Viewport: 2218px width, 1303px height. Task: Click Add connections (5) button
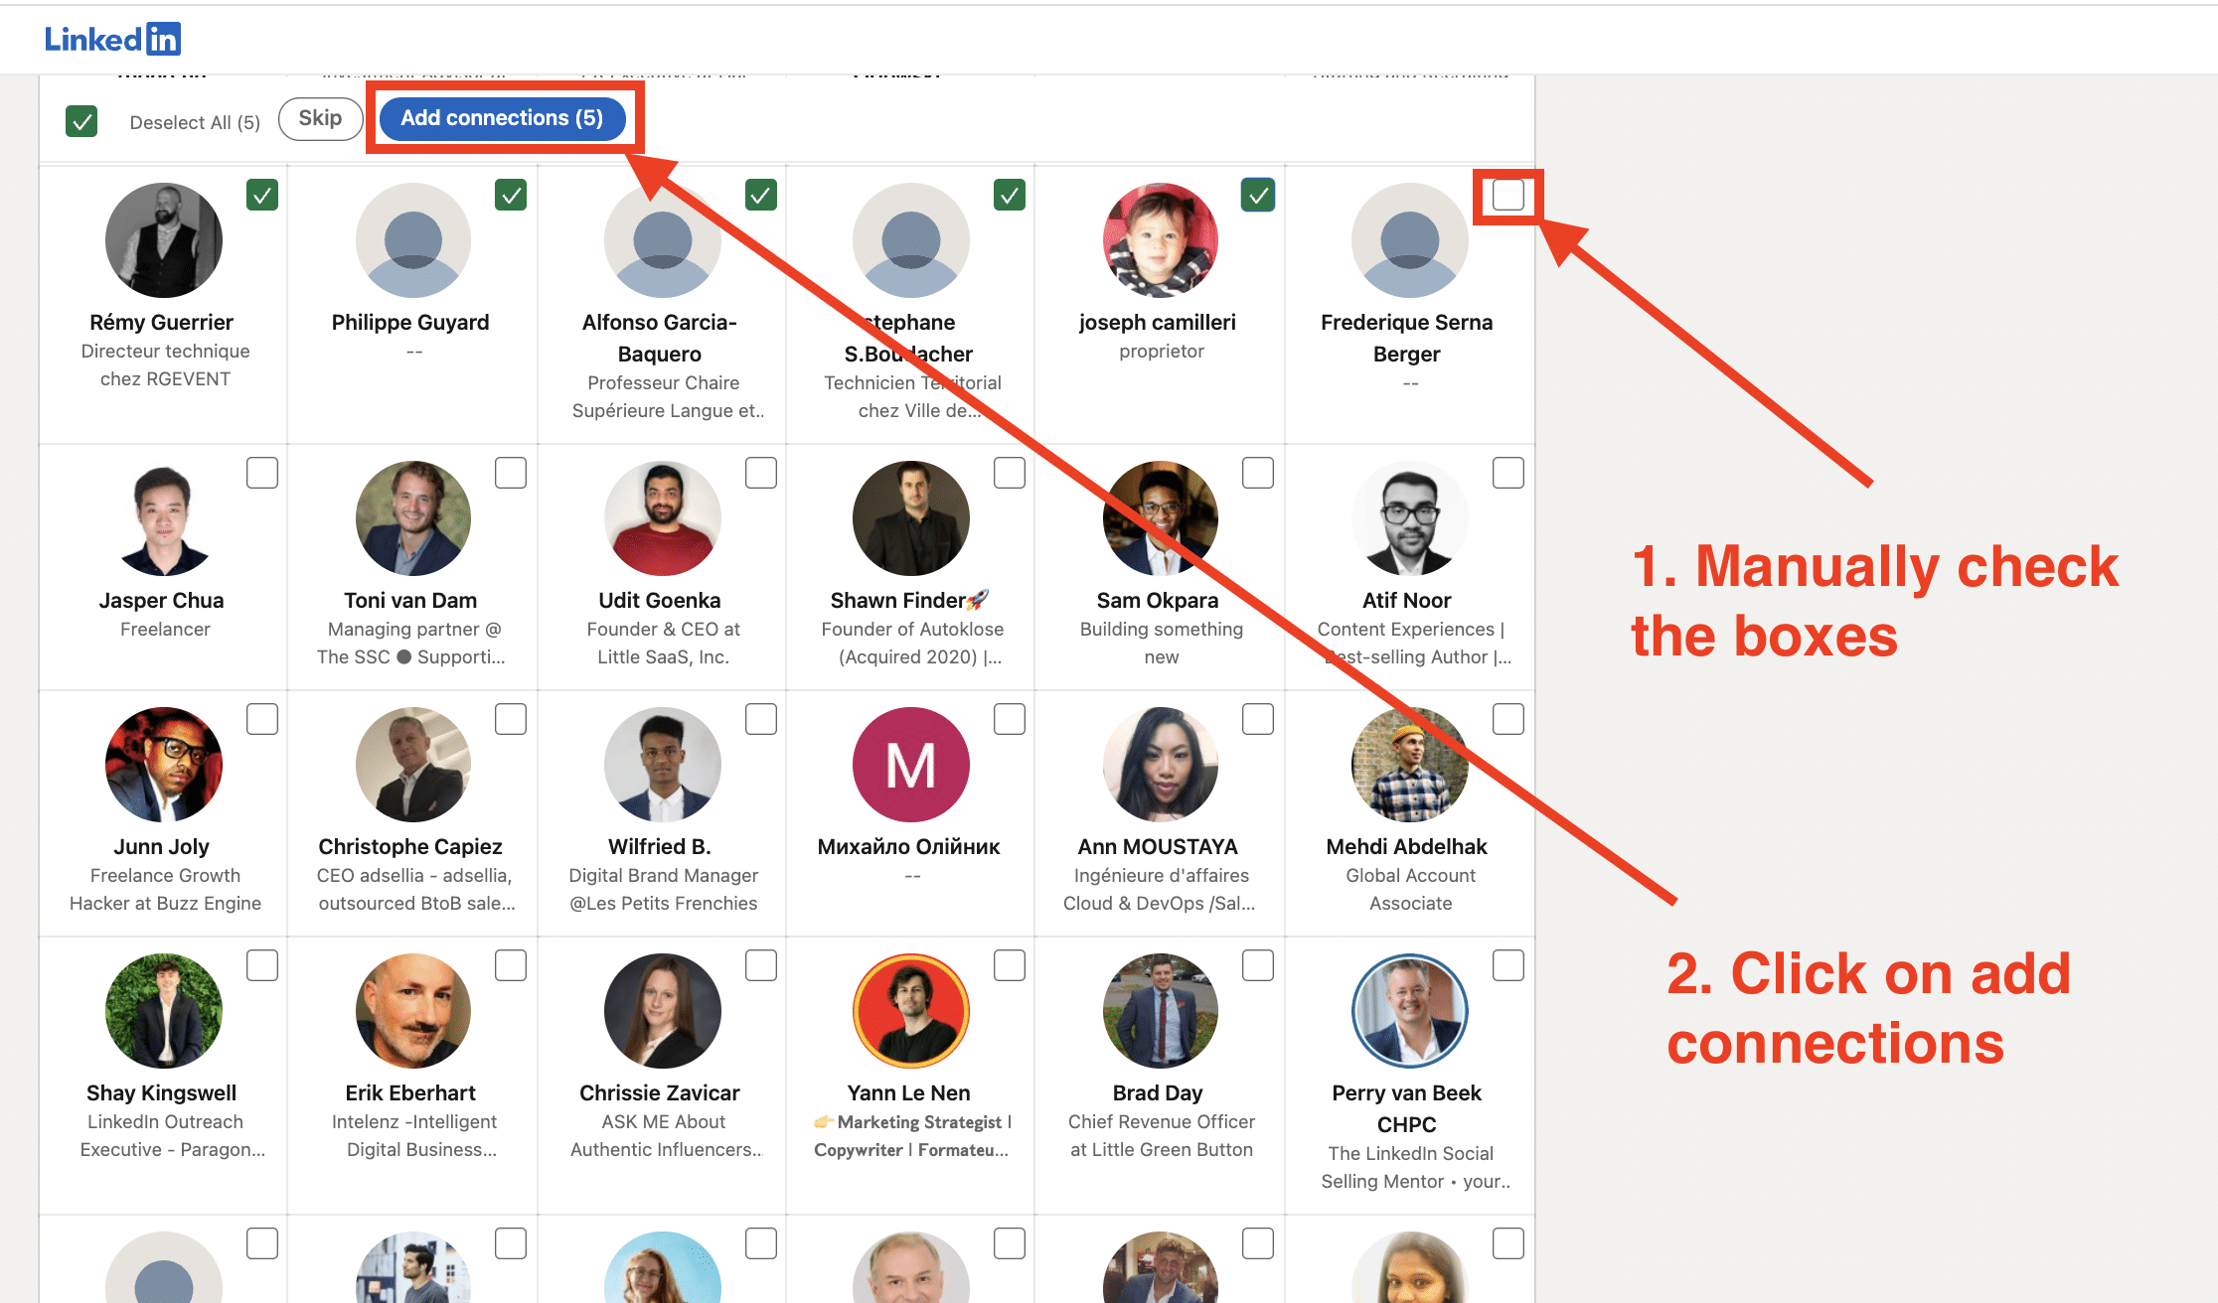(x=506, y=116)
